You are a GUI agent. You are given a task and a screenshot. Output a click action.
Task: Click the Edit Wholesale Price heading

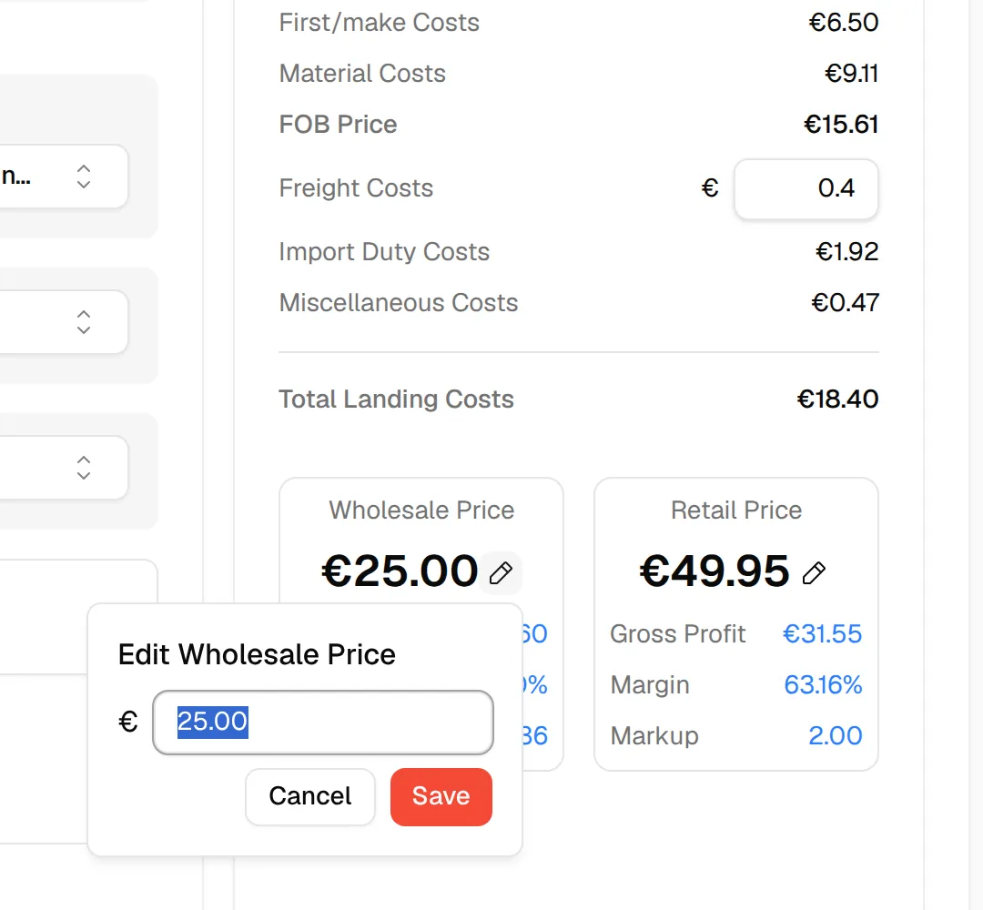click(257, 655)
